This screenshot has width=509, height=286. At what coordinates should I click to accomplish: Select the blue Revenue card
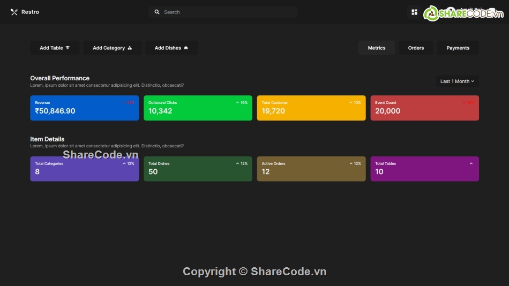tap(84, 108)
